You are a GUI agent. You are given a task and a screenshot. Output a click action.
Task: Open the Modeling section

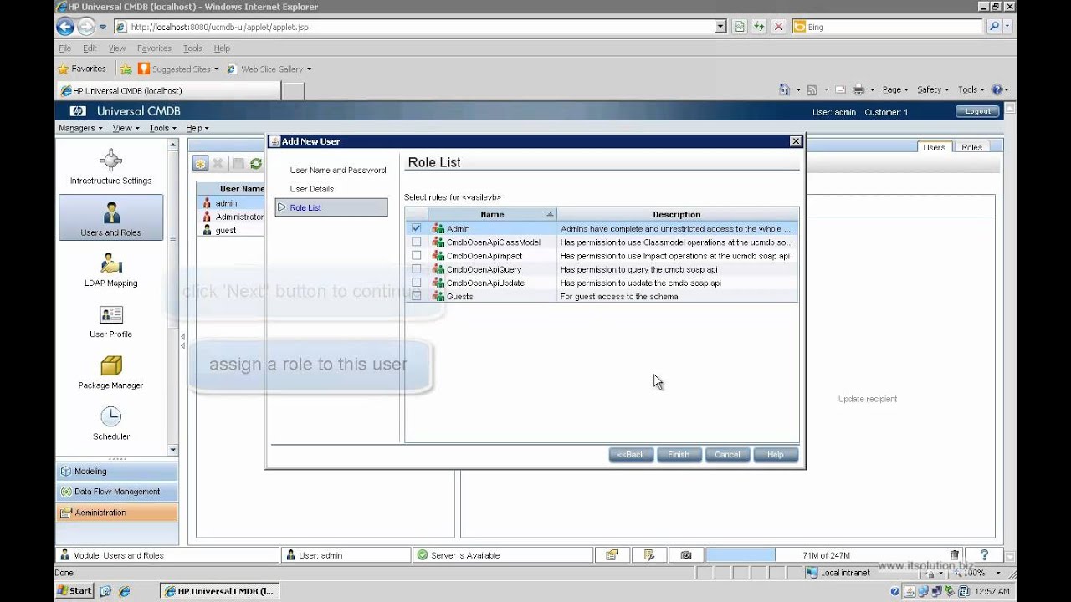pyautogui.click(x=116, y=472)
